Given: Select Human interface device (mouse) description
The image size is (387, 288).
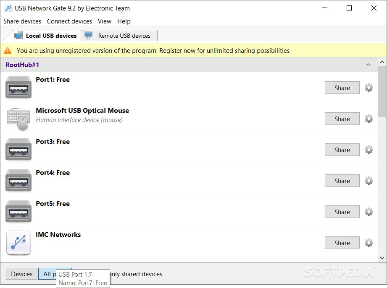Looking at the screenshot, I should point(79,120).
